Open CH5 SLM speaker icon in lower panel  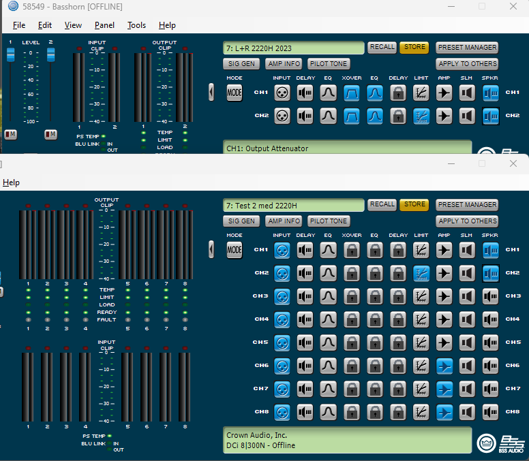tap(467, 343)
